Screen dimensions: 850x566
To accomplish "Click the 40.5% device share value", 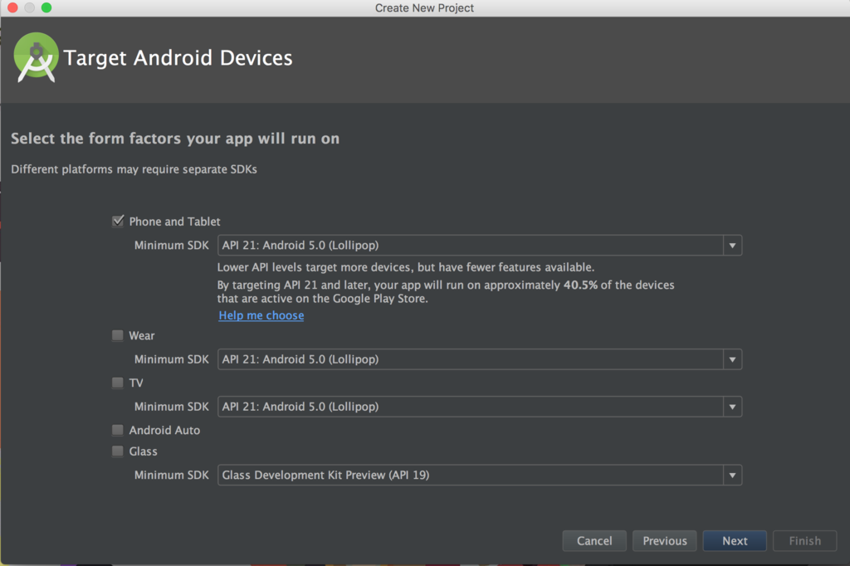I will coord(580,285).
